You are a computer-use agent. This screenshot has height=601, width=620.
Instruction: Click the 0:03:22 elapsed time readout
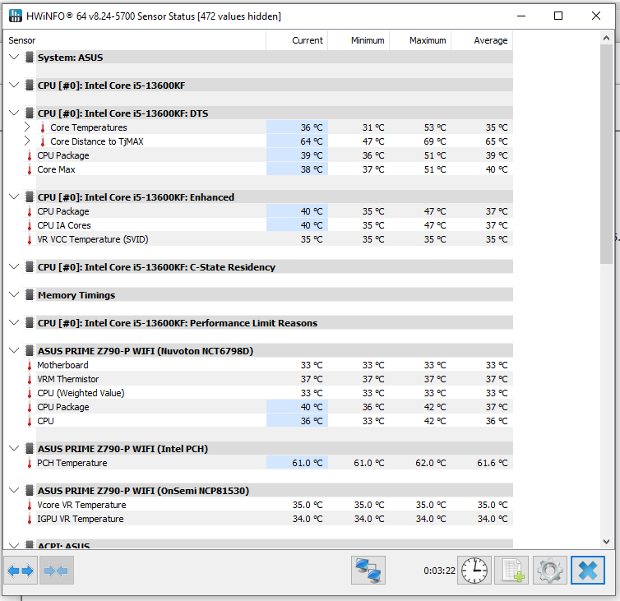coord(439,571)
